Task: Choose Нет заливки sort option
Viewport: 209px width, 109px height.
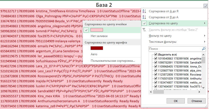Action: (x=97, y=36)
